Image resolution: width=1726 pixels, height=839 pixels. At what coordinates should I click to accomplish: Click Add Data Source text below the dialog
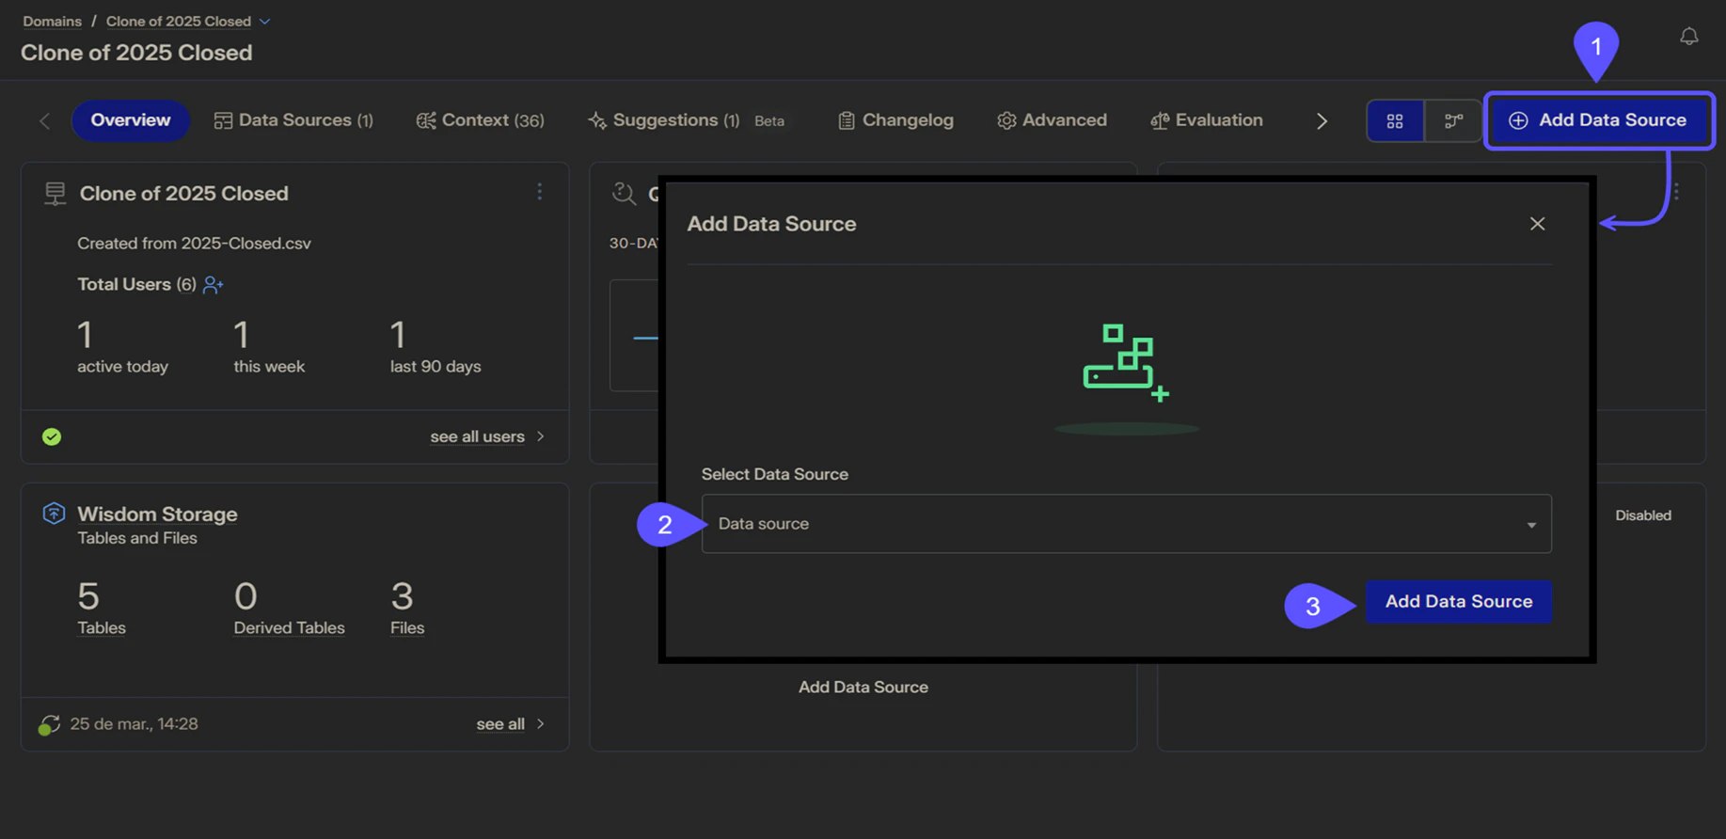click(863, 688)
